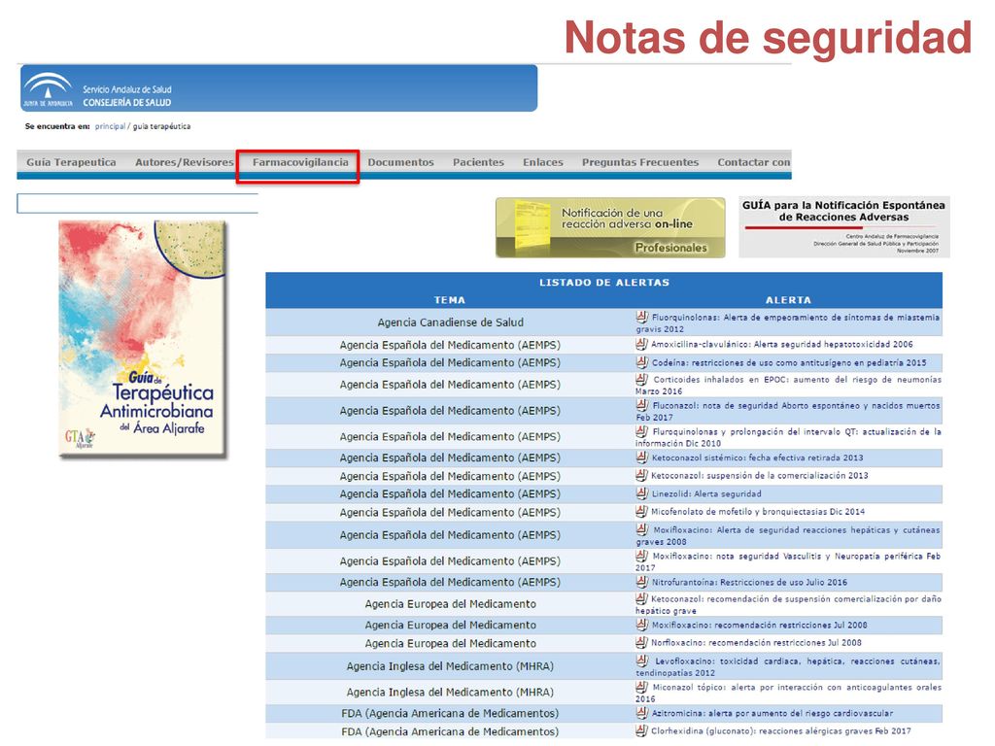The width and height of the screenshot is (995, 746).
Task: Open Preguntas Frecuentes tab
Action: coord(639,162)
